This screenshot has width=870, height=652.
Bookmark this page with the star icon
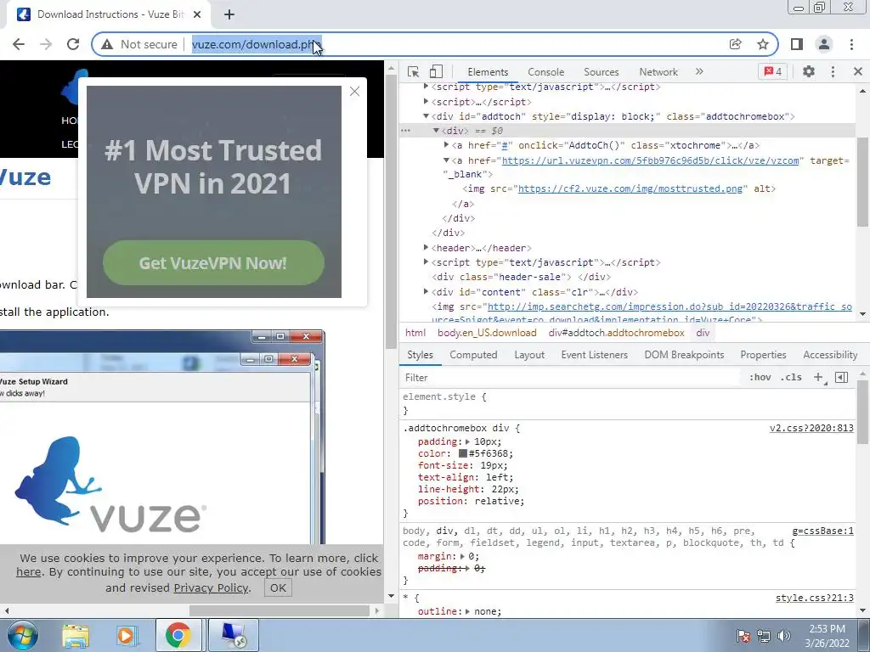[x=763, y=44]
